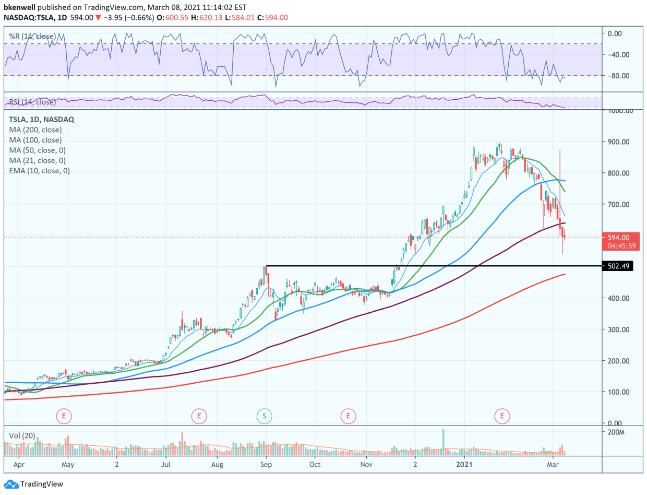Click the −3.95 (−0.66%) price change text
This screenshot has height=495, width=647.
click(x=129, y=17)
